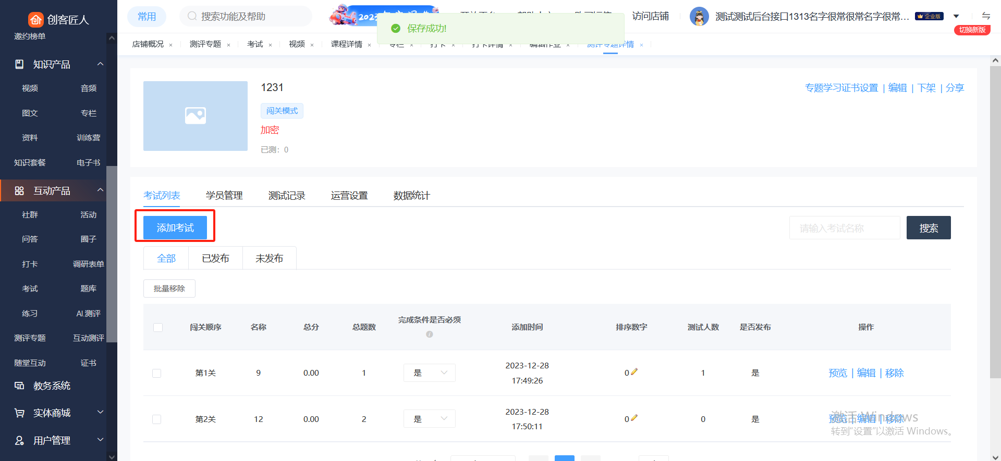Viewport: 1001px width, 461px height.
Task: Click the exam name search field
Action: [x=844, y=228]
